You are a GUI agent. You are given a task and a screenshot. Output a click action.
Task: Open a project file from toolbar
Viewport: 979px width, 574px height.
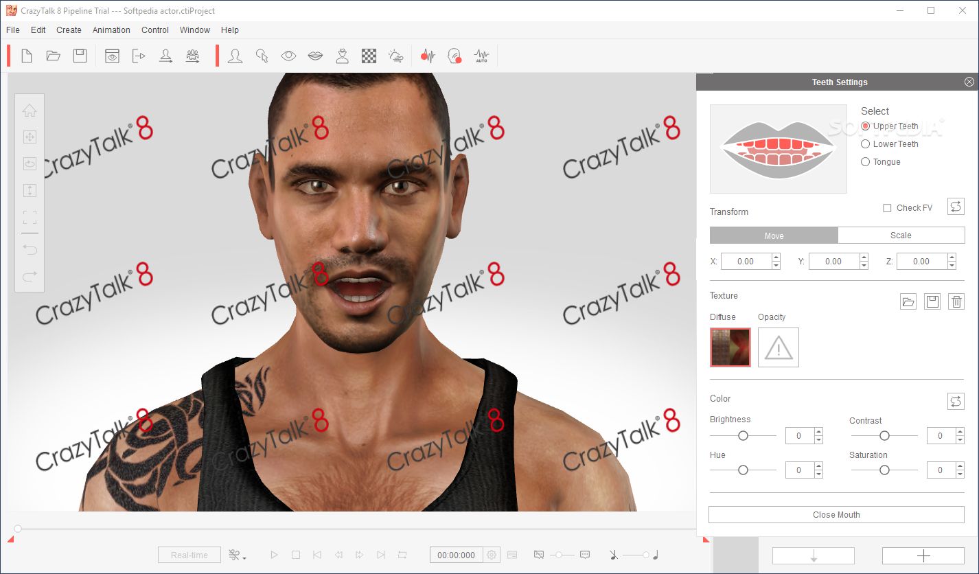(54, 56)
